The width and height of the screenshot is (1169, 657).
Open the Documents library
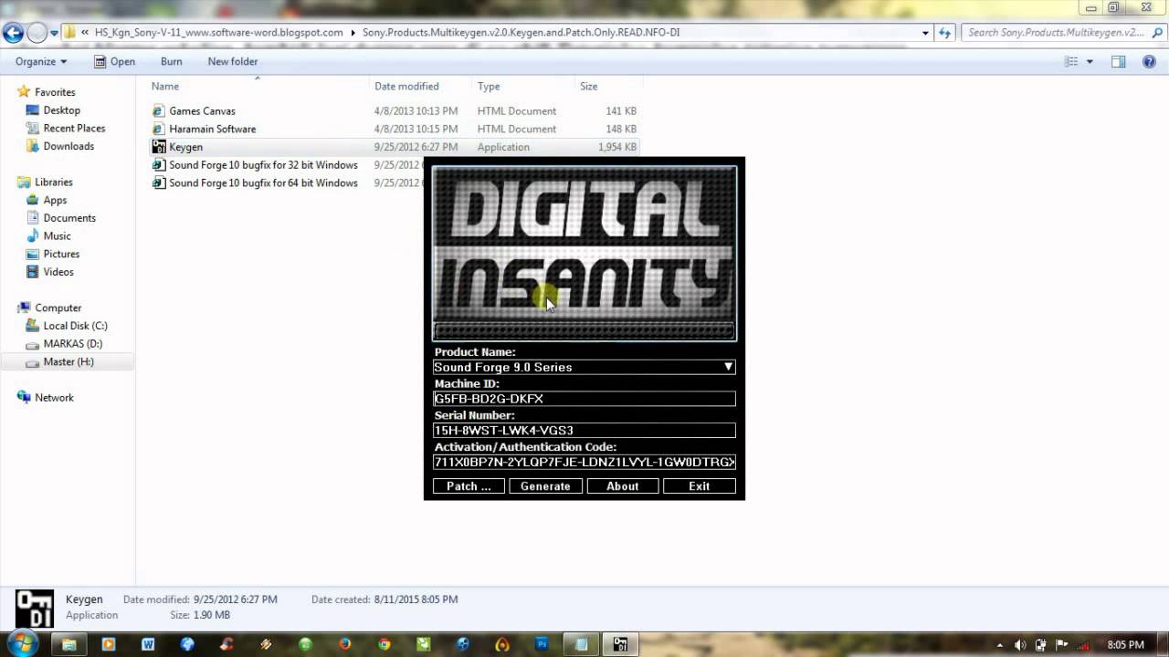tap(69, 218)
